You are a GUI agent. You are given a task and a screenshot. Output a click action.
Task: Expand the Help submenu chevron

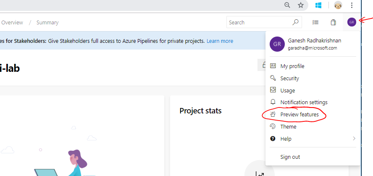click(x=354, y=139)
